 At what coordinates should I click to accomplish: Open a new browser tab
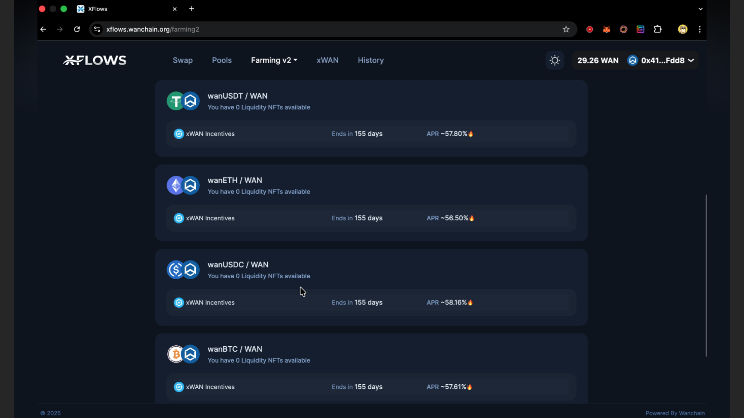point(192,9)
